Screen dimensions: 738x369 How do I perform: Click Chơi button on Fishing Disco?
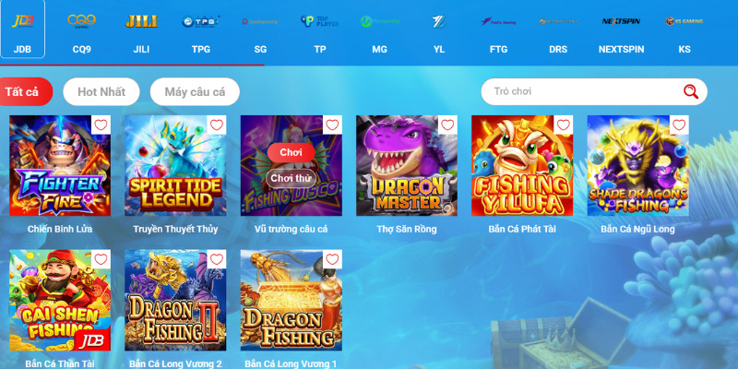coord(291,152)
